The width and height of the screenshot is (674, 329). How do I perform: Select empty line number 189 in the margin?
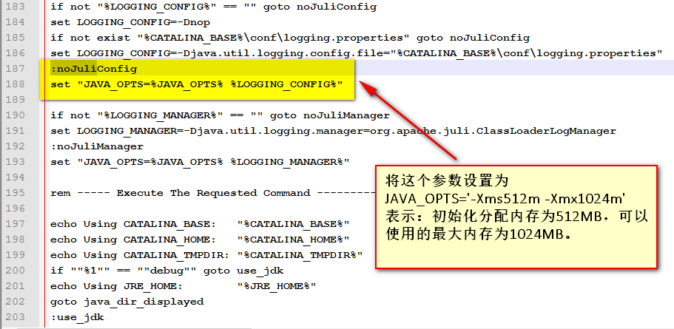(16, 100)
